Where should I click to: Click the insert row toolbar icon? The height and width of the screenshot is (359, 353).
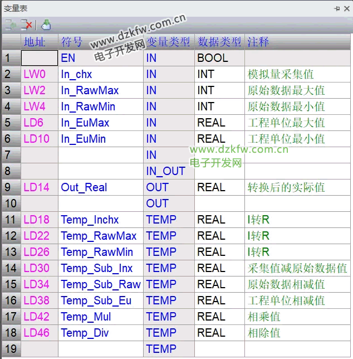[x=11, y=25]
